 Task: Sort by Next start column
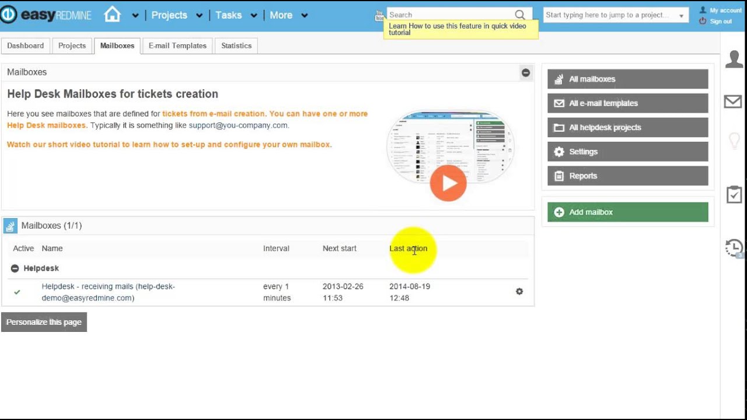click(x=340, y=249)
